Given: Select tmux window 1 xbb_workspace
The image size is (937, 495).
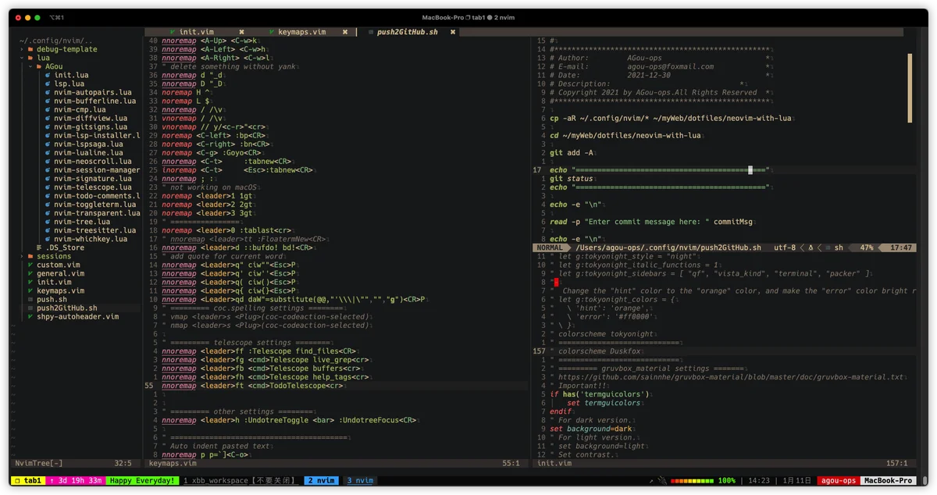Looking at the screenshot, I should point(242,481).
